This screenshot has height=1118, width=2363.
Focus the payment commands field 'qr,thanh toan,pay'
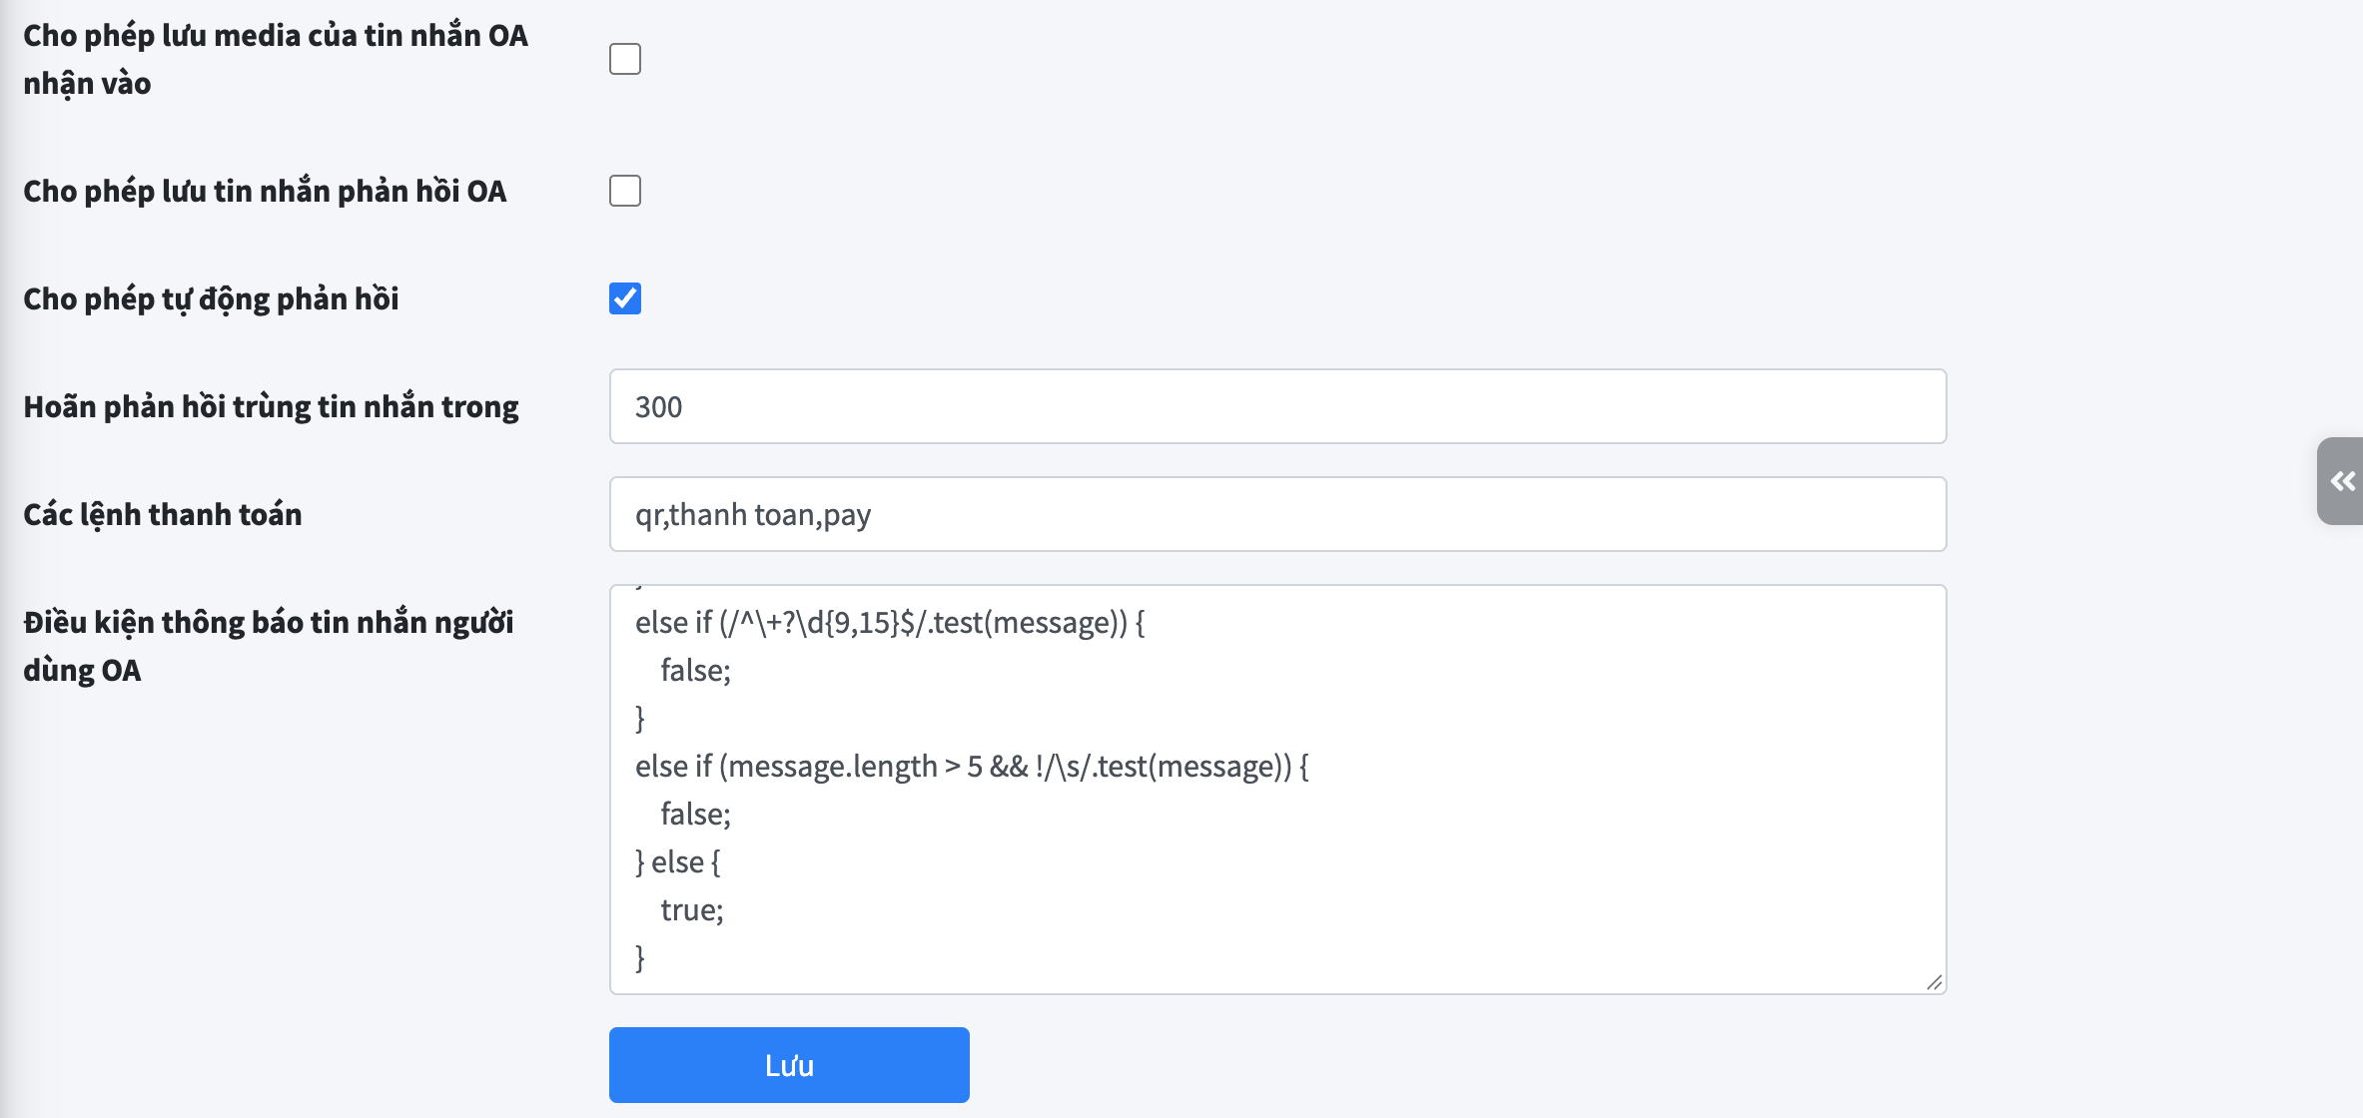point(1277,514)
